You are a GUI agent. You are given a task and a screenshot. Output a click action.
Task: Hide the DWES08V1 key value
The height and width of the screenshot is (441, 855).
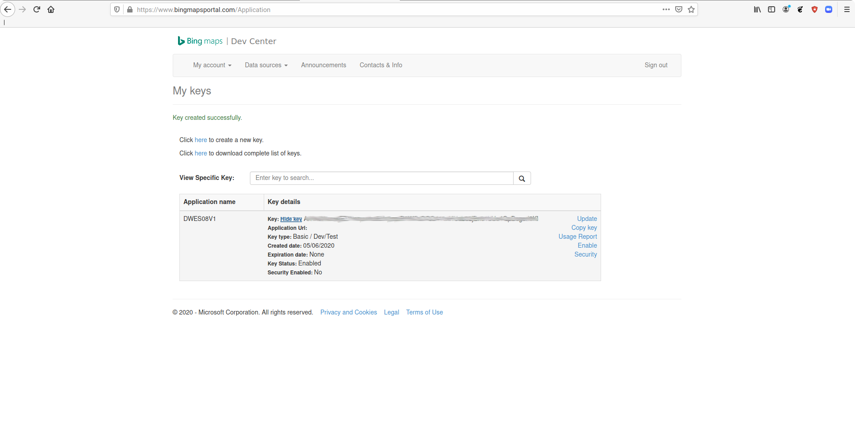[291, 219]
